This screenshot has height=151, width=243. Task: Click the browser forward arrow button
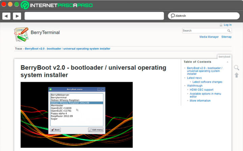tap(17, 16)
